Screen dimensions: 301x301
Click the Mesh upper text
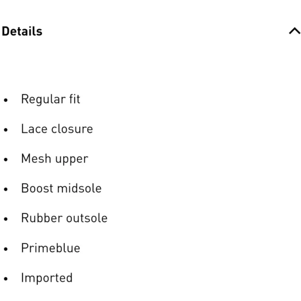coord(54,159)
